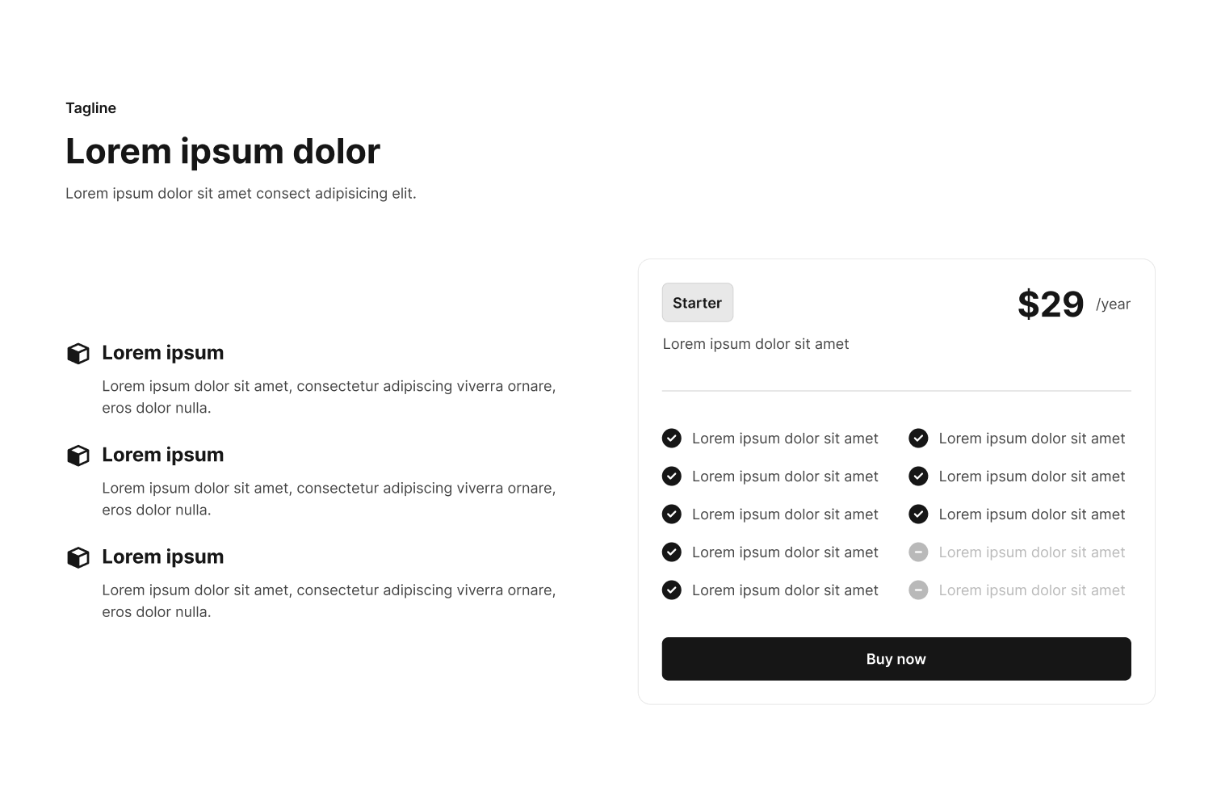Click the cube icon beside second Lorem ipsum heading

78,456
